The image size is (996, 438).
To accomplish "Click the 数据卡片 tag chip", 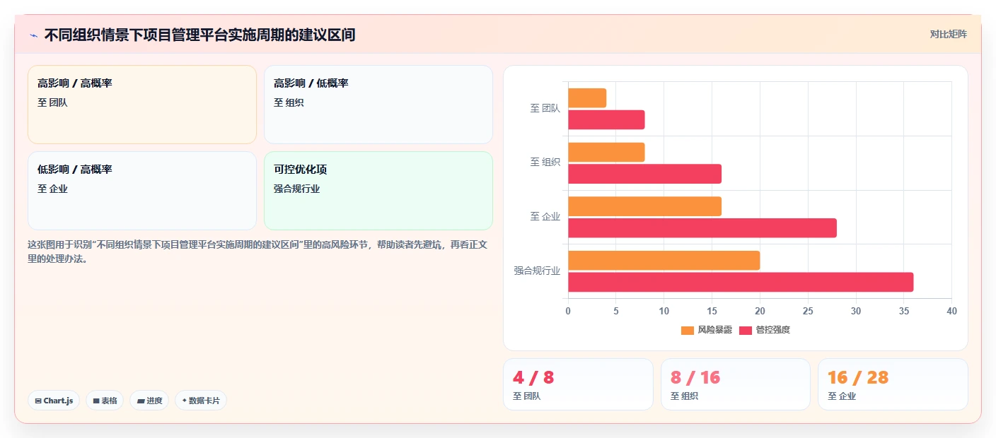I will (201, 401).
